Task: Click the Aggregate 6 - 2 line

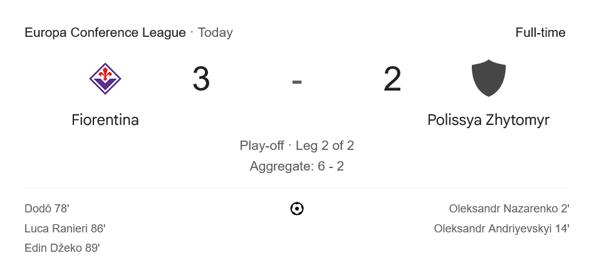Action: click(297, 166)
